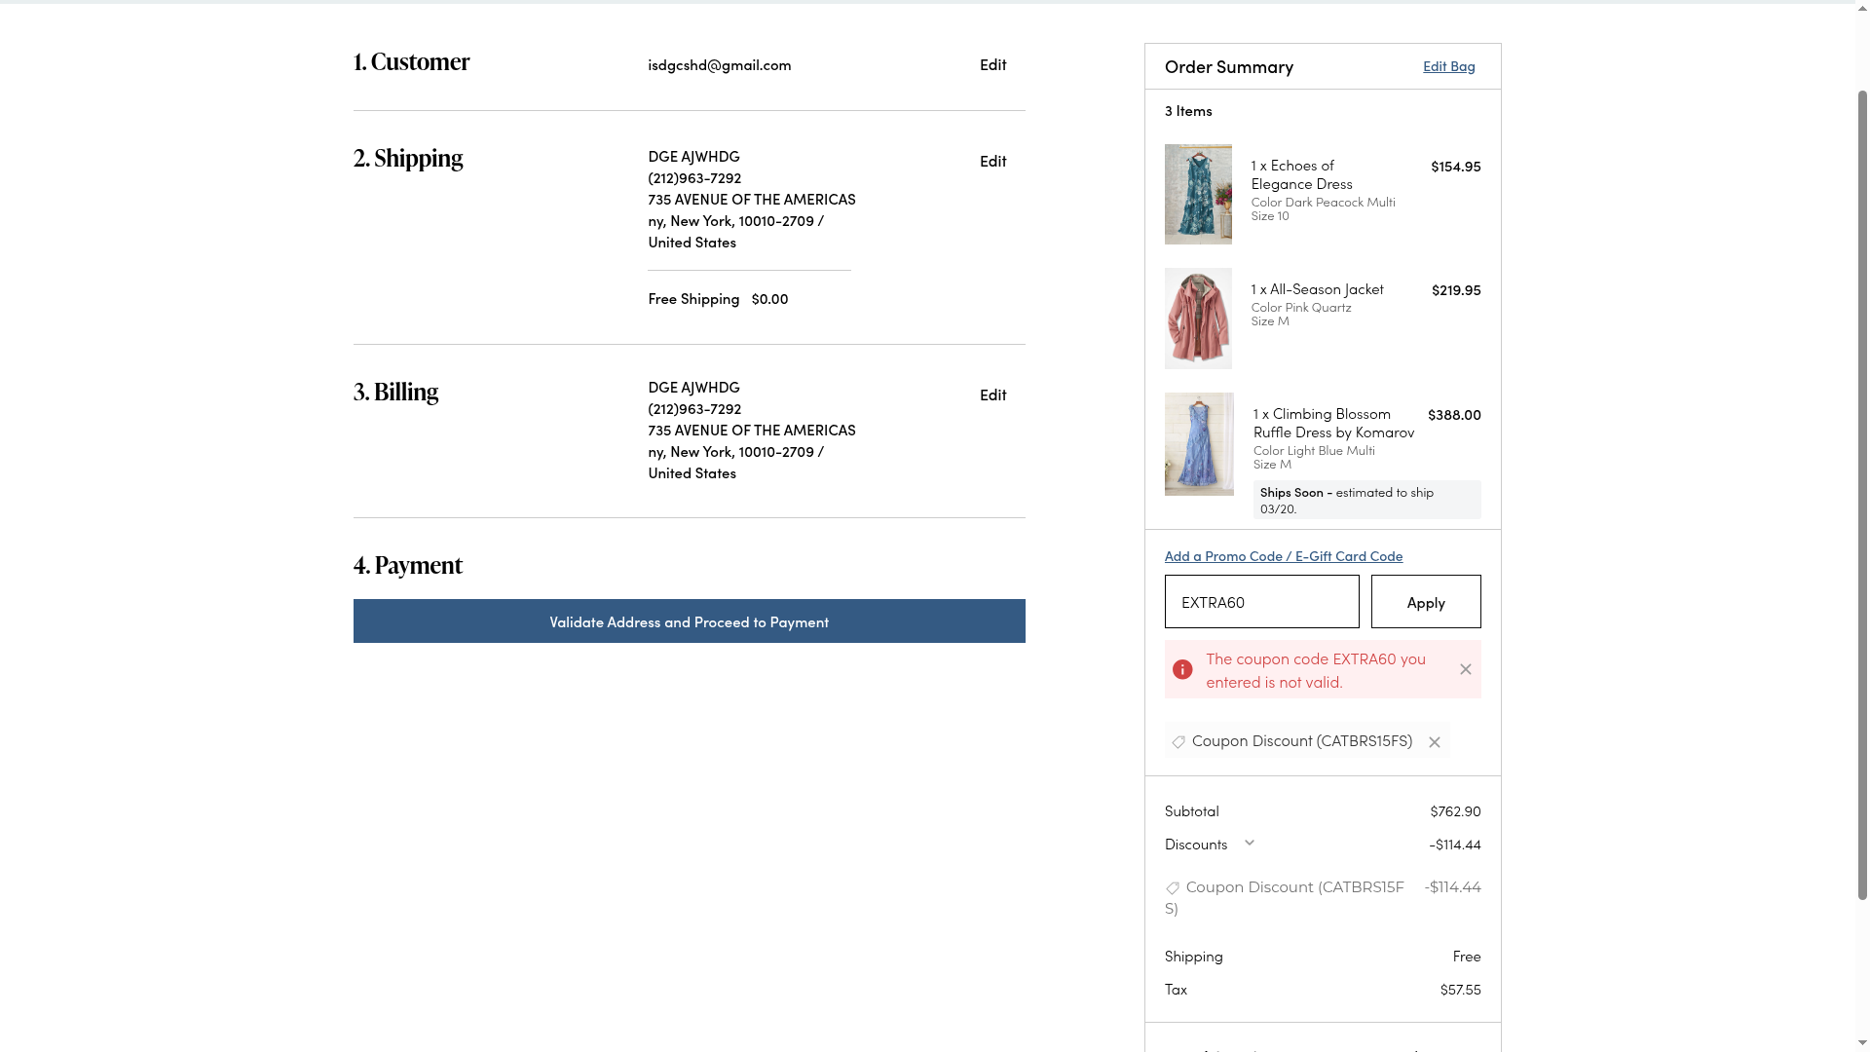1870x1052 pixels.
Task: Edit the Customer email section
Action: coord(992,64)
